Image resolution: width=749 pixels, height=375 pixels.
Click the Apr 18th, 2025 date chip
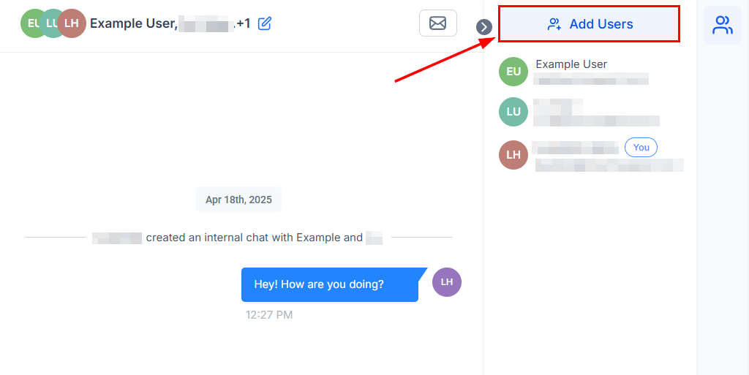[x=238, y=200]
